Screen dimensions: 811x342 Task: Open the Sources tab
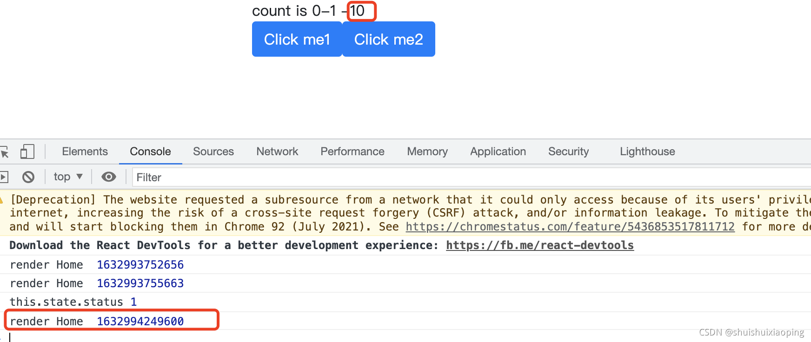(213, 151)
